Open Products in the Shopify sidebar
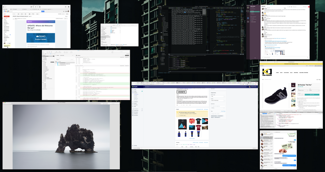Viewport: 325px width, 172px height. pos(136,93)
